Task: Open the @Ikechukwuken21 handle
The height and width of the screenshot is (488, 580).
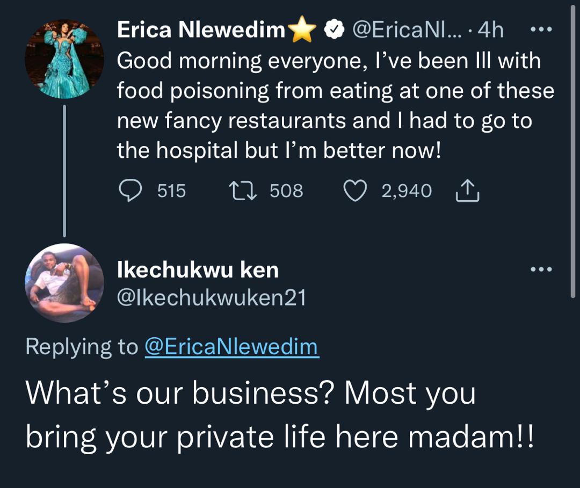Action: pyautogui.click(x=212, y=297)
